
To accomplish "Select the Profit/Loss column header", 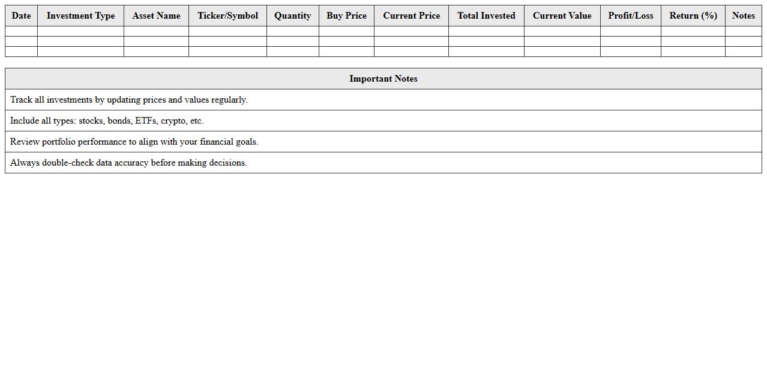I will tap(630, 16).
